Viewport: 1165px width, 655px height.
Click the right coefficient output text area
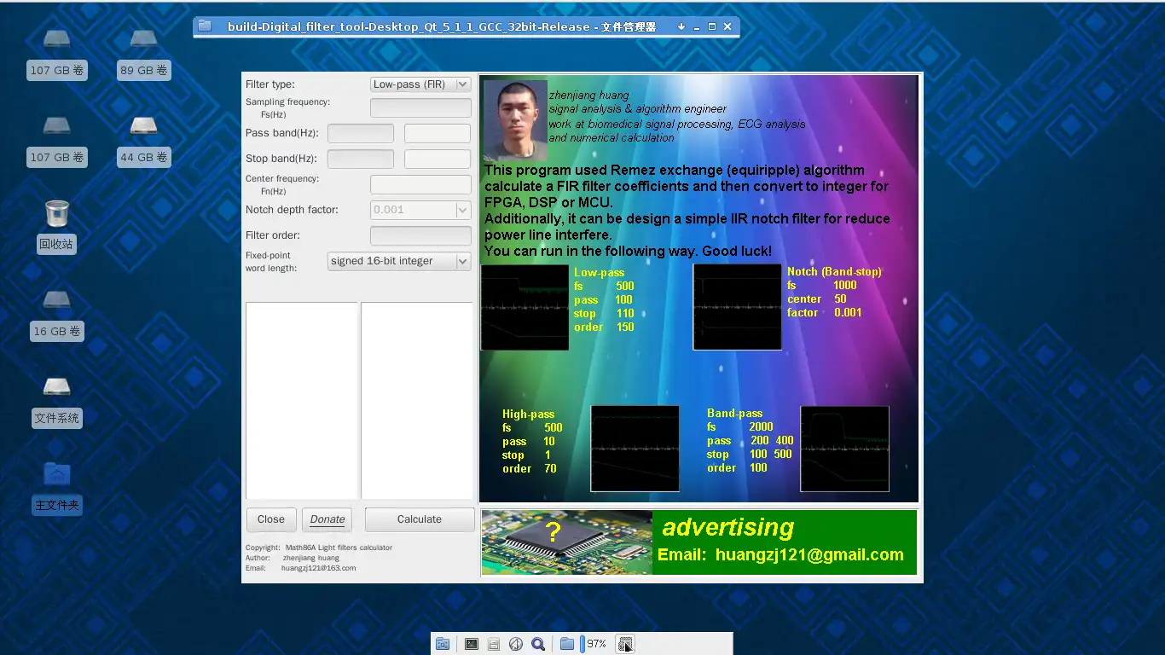pos(417,400)
